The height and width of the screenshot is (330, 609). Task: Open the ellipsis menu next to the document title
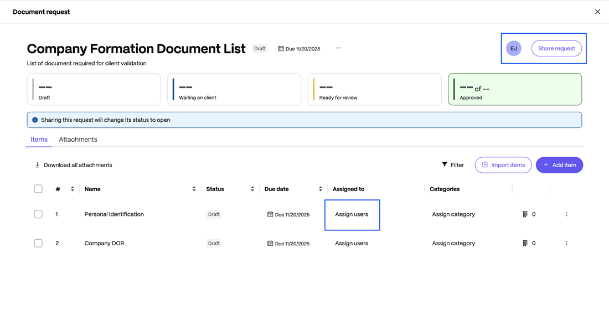[338, 48]
